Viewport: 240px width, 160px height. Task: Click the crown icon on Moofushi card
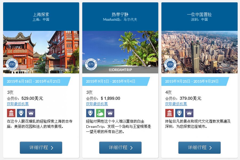110,113
